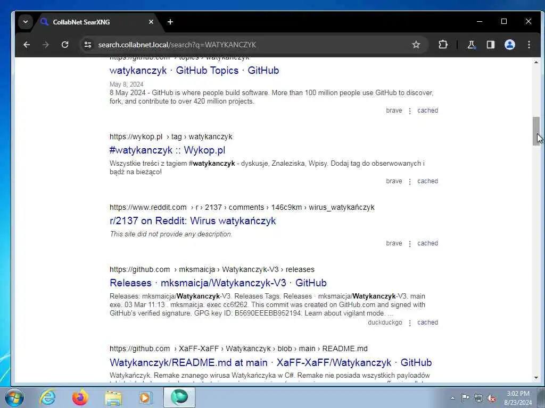Open the tab search dropdown arrow
Screen dimensions: 545x408
click(26, 22)
